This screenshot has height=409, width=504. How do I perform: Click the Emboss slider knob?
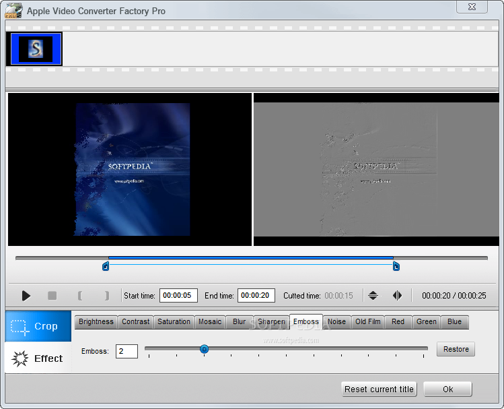(204, 349)
